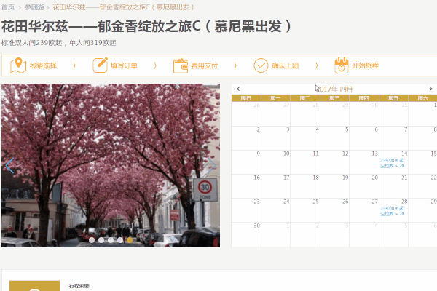Click the 2017年 四月 calendar title
Viewport: 437px width, 291px height.
click(334, 89)
